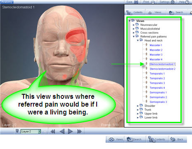Click the layer down arrow left of Layer 2

[x=17, y=131]
